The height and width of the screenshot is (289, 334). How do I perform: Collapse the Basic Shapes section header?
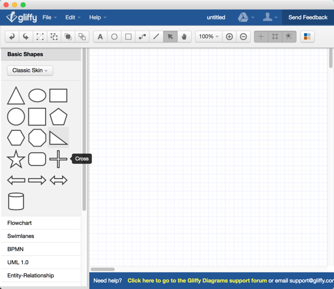pos(41,54)
